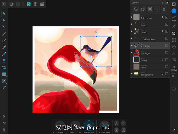Hide the Fade rectangle layer

pos(167,67)
